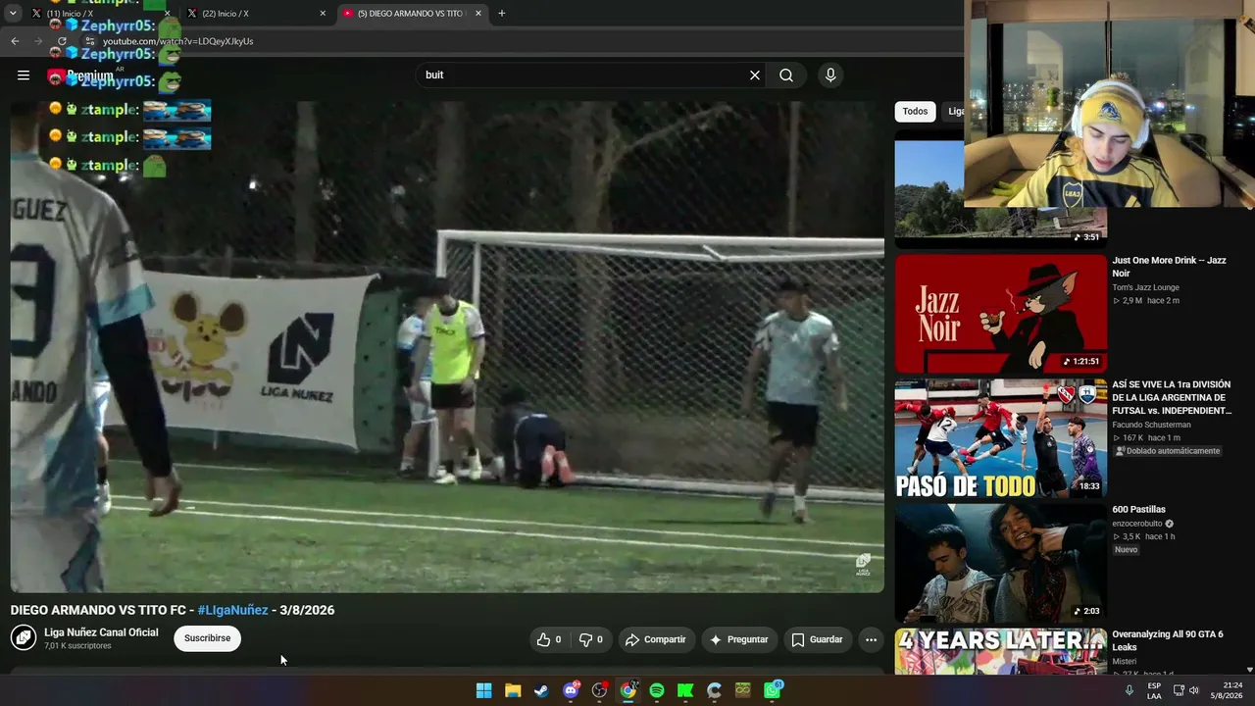Open '600 Pastillas' video title
1255x706 pixels.
click(1138, 510)
